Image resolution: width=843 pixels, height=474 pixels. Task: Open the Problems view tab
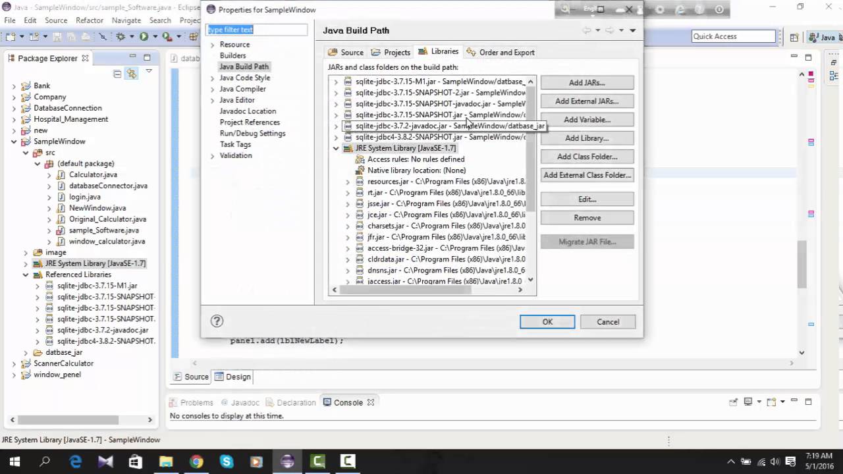(191, 402)
